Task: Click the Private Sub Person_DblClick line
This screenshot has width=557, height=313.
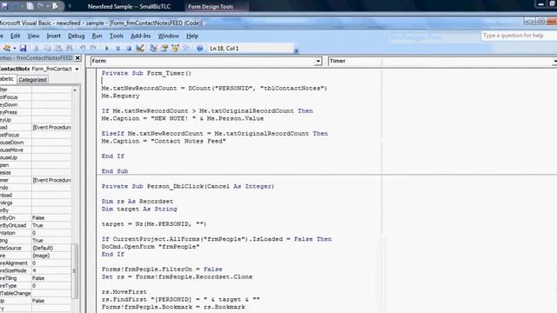Action: (188, 186)
